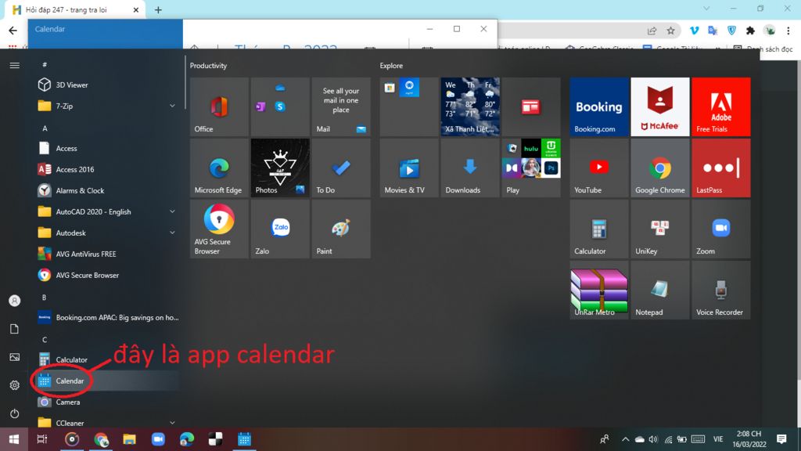This screenshot has height=451, width=801.
Task: Open 3D Viewer from app list
Action: pyautogui.click(x=106, y=85)
